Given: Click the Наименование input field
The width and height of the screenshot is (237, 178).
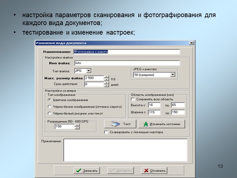Looking at the screenshot, I should 127,52.
